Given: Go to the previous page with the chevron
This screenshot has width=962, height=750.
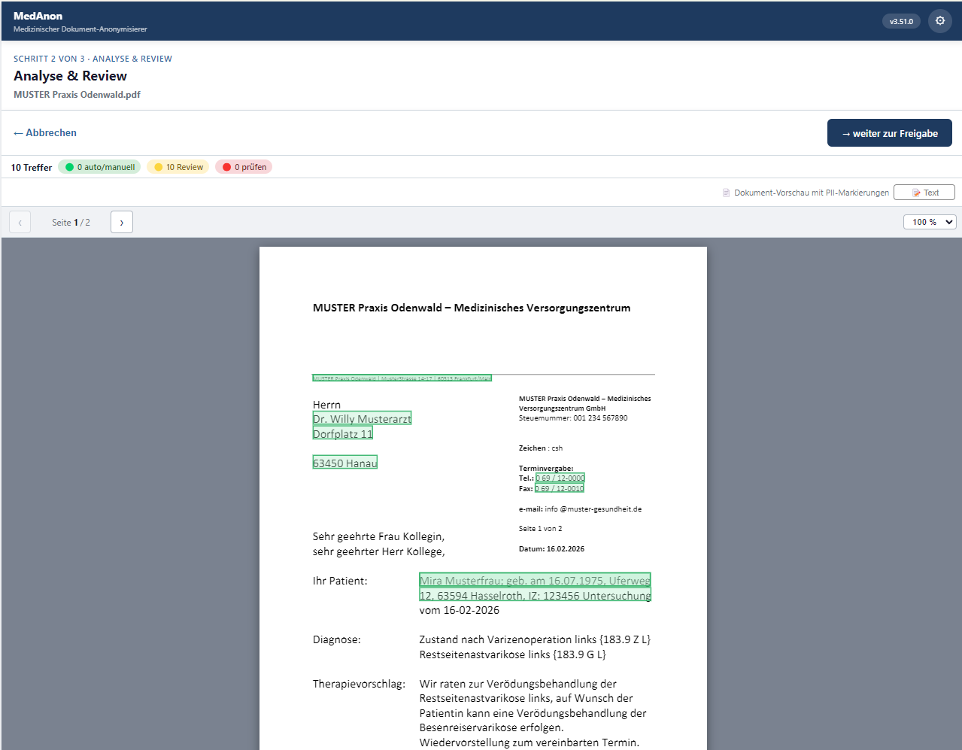Looking at the screenshot, I should tap(20, 223).
